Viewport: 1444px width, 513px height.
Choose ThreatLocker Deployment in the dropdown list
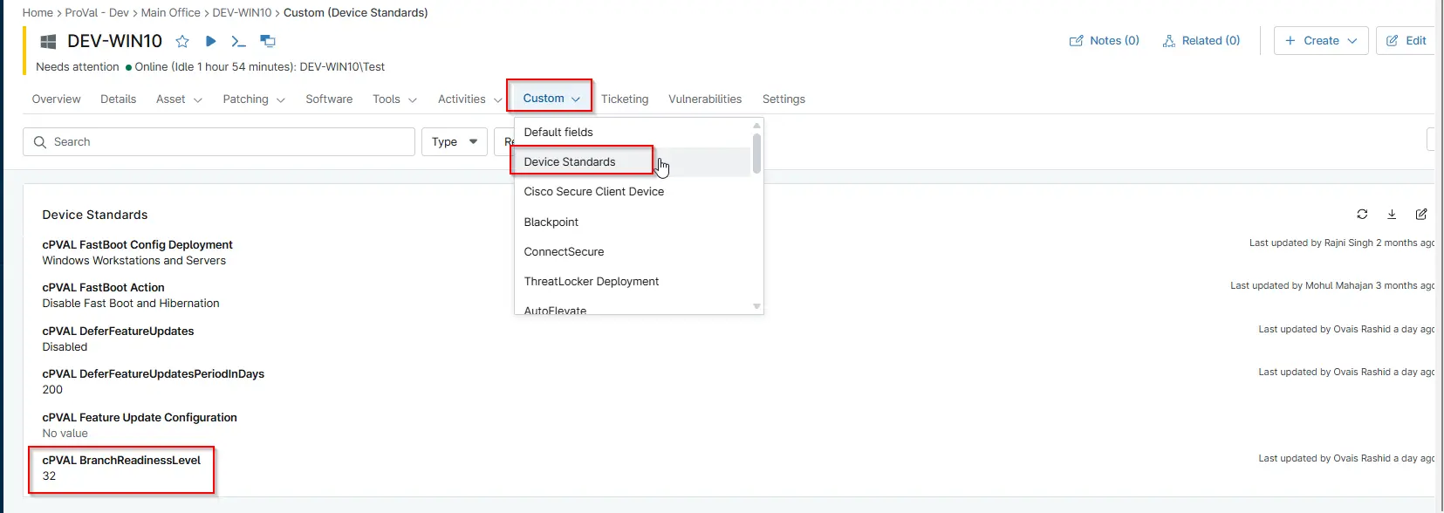pos(591,281)
